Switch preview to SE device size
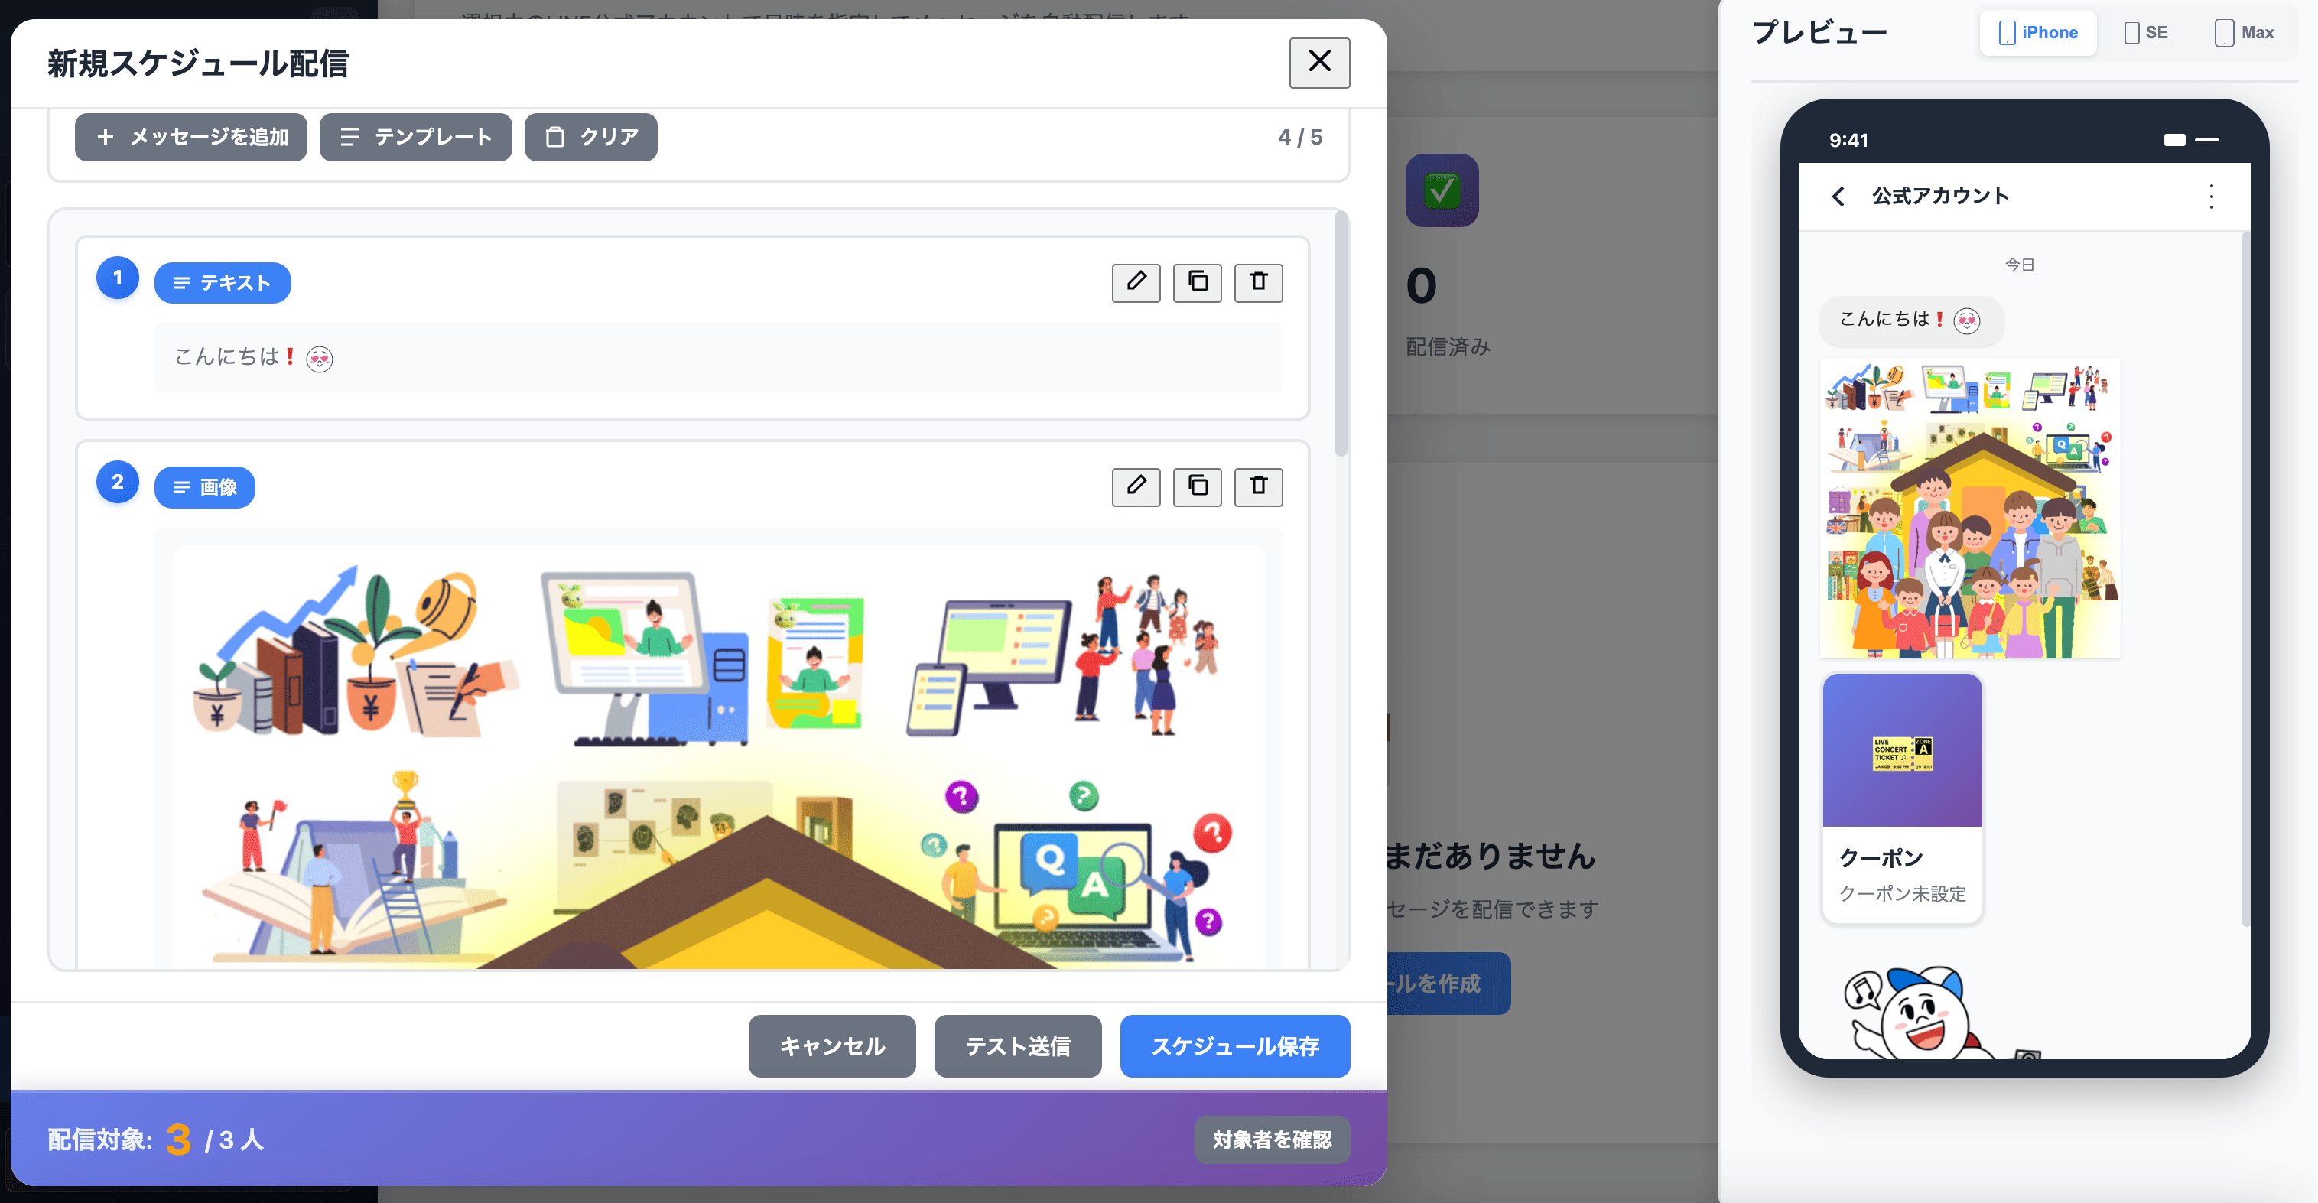The image size is (2318, 1203). coord(2146,32)
